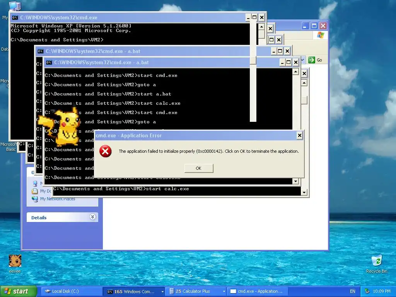Image resolution: width=396 pixels, height=297 pixels.
Task: Click the 'start a.bat' command line text
Action: click(154, 94)
